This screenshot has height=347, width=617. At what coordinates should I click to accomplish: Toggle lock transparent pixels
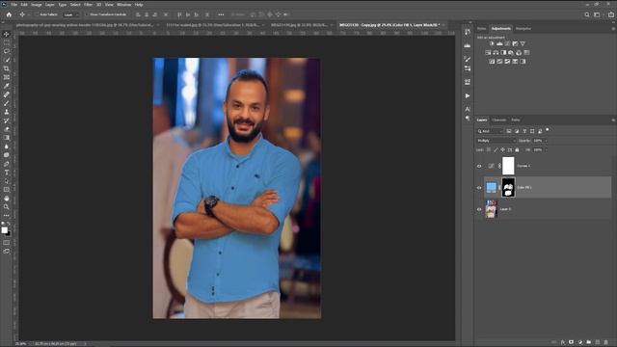pos(489,150)
